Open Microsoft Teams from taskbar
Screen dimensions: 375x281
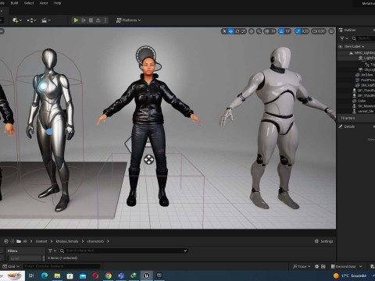pyautogui.click(x=121, y=276)
